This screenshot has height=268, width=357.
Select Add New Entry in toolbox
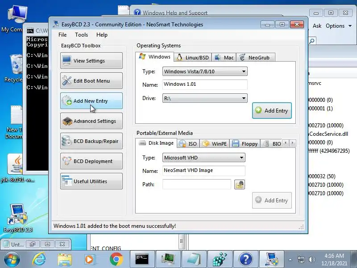91,101
